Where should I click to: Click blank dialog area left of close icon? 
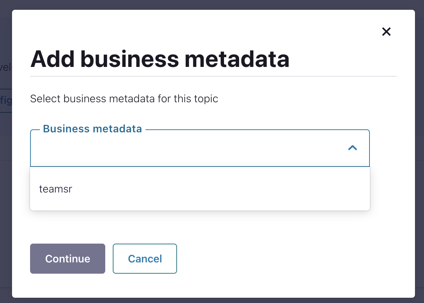[x=338, y=32]
